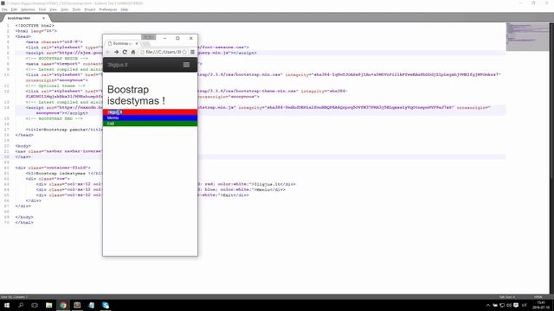Open the HTML syntax selector in status bar
This screenshot has height=311, width=554.
(x=538, y=297)
